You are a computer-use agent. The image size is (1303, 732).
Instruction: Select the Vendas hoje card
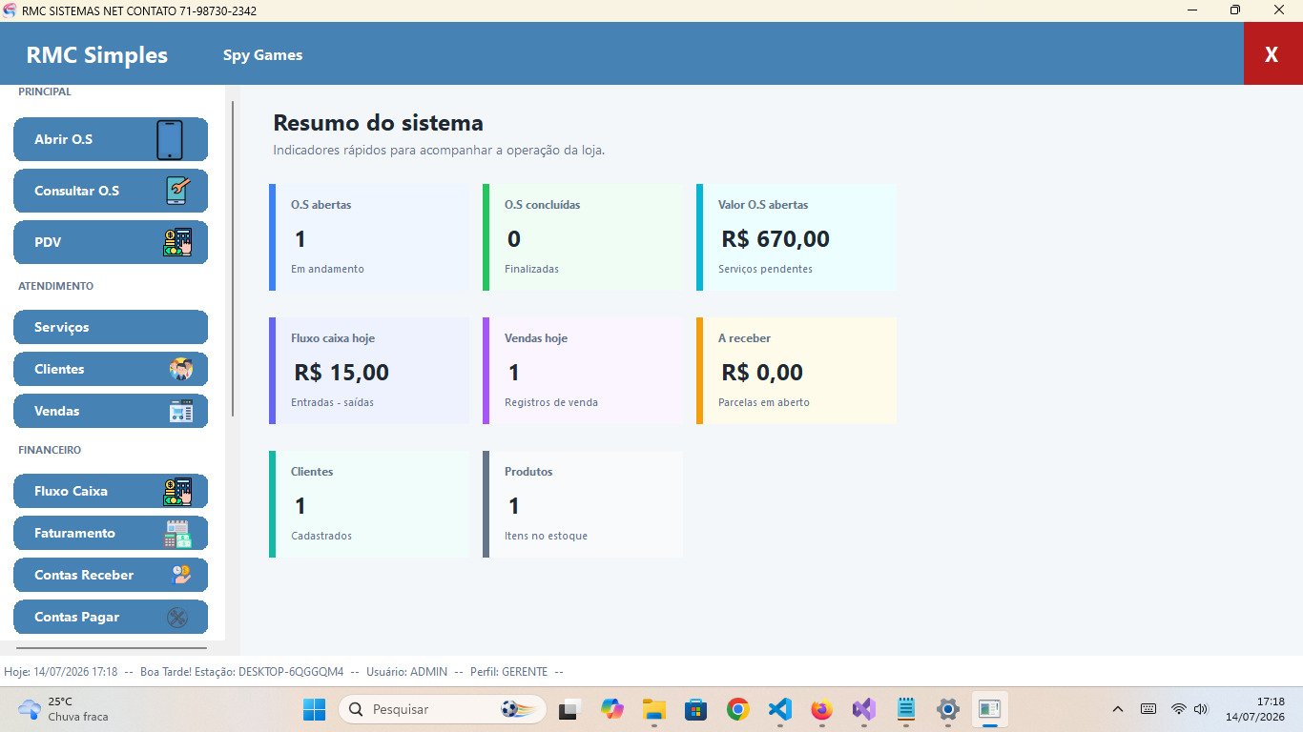pos(583,371)
